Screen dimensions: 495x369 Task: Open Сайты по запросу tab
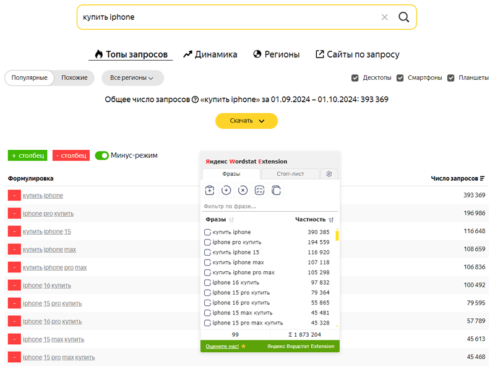point(358,54)
